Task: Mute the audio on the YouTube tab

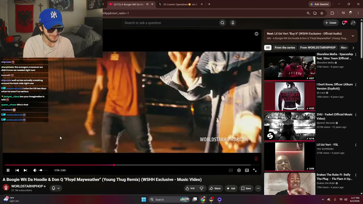Action: point(147,4)
